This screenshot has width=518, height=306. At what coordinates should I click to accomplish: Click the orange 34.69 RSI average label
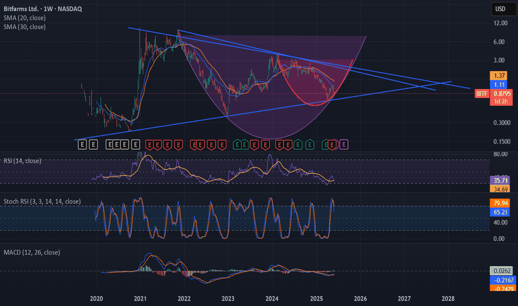click(x=499, y=189)
